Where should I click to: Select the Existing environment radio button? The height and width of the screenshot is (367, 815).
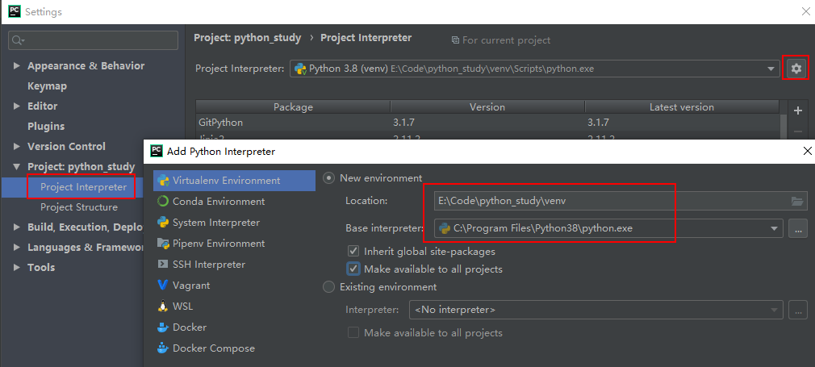(x=328, y=287)
